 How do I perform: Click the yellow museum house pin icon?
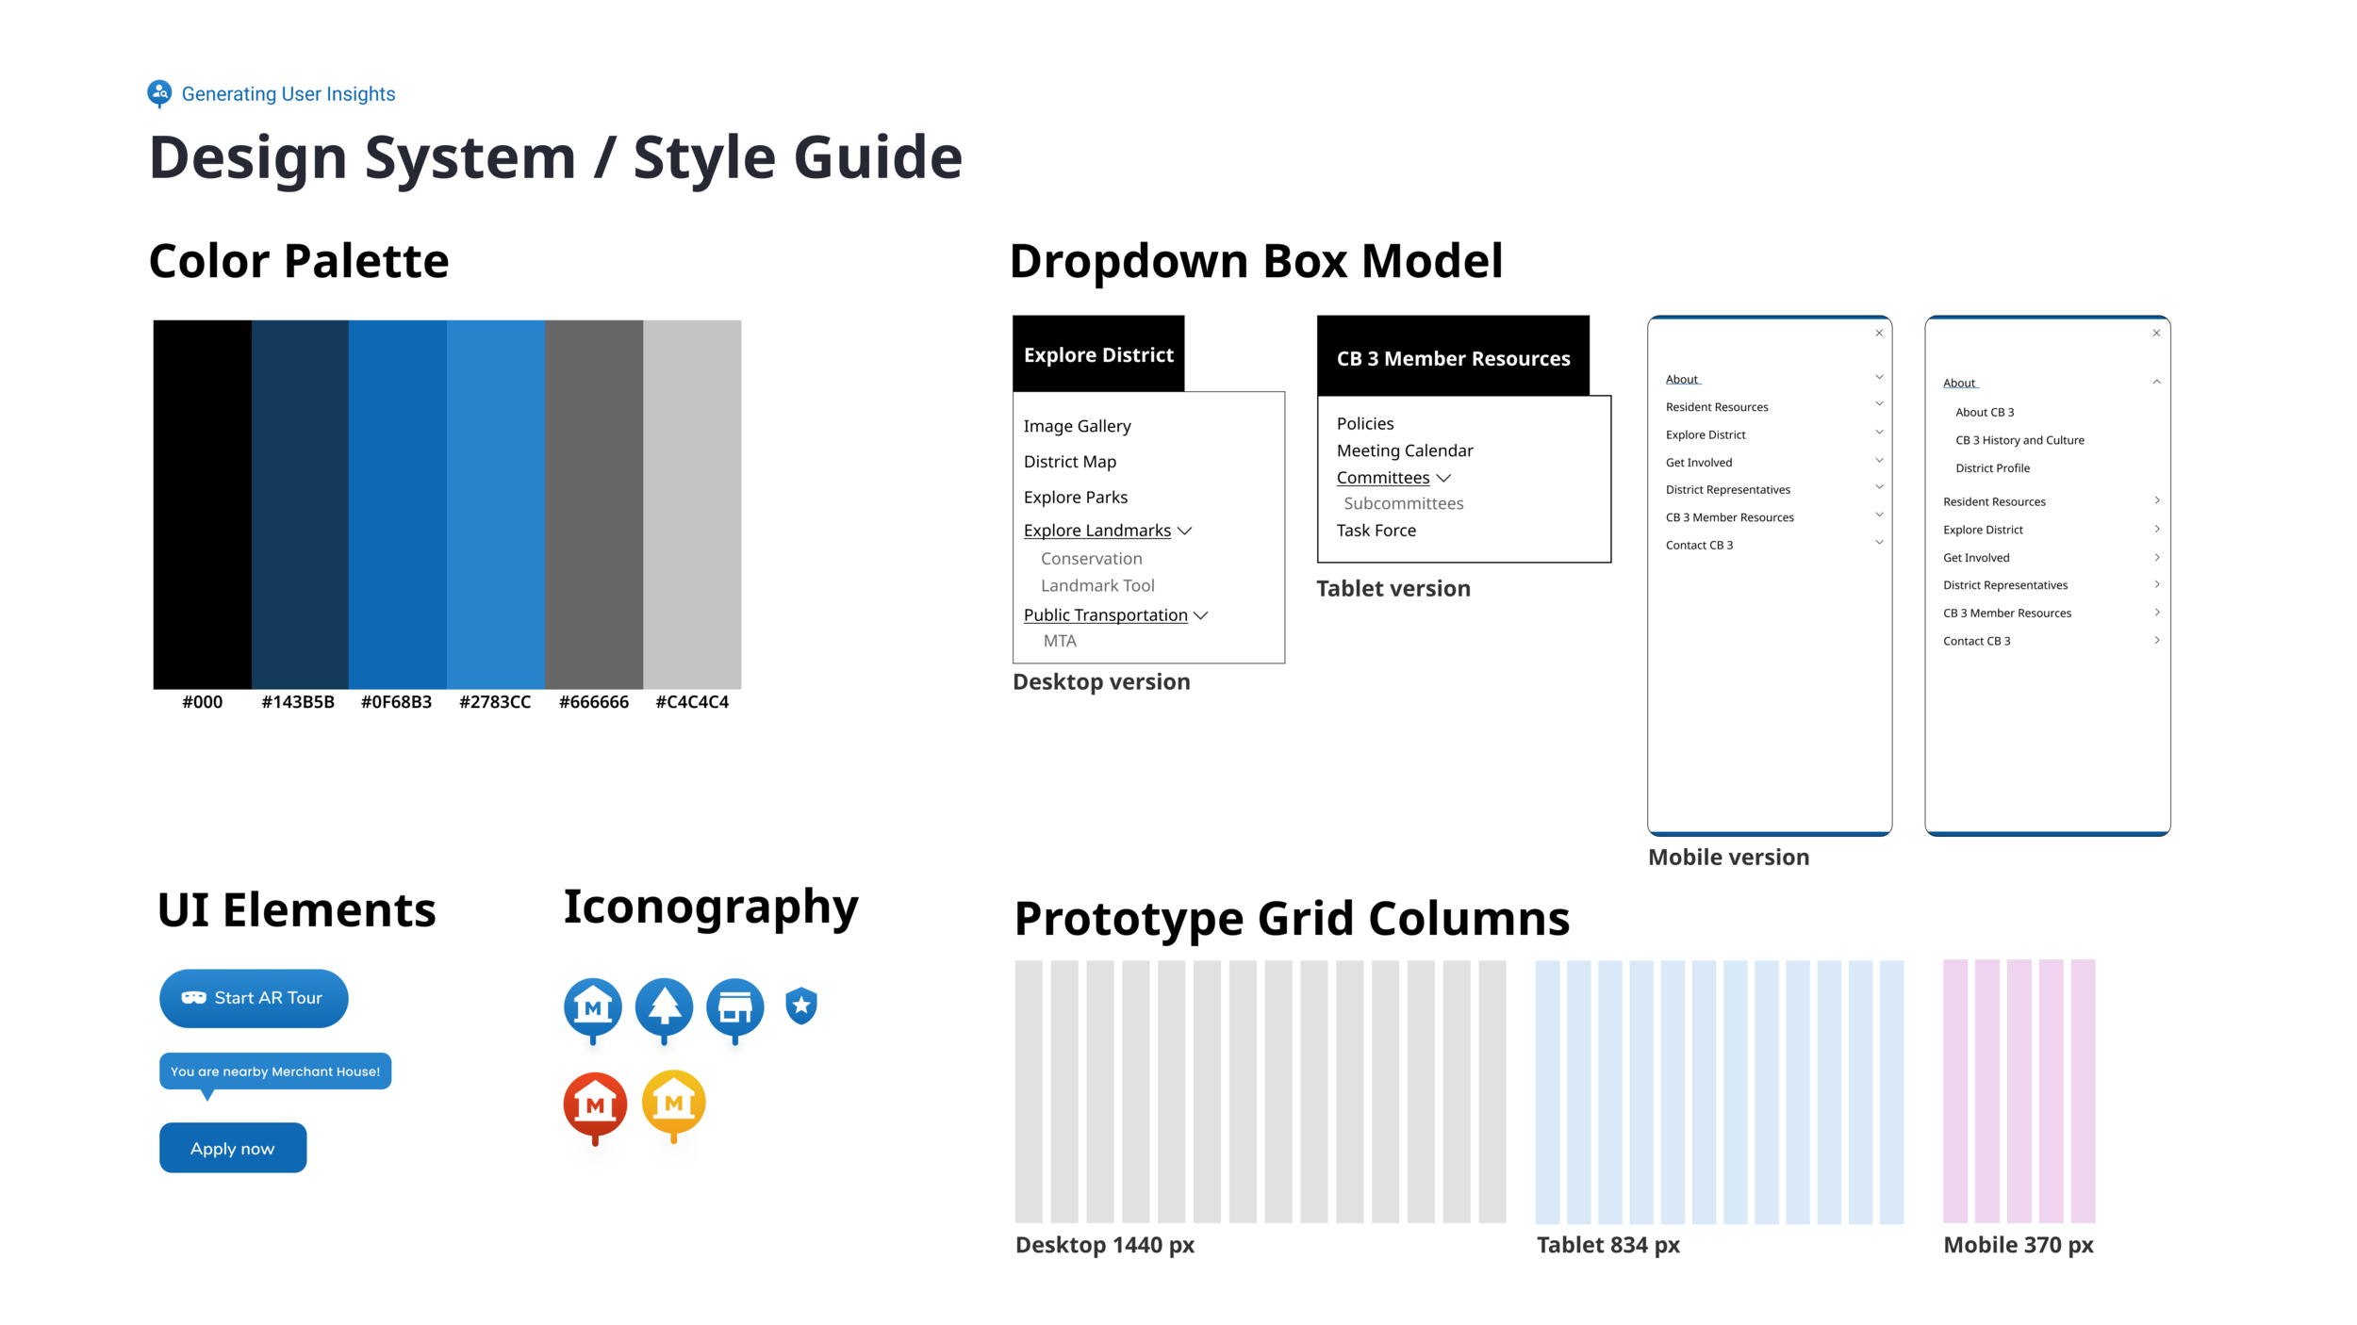click(673, 1102)
